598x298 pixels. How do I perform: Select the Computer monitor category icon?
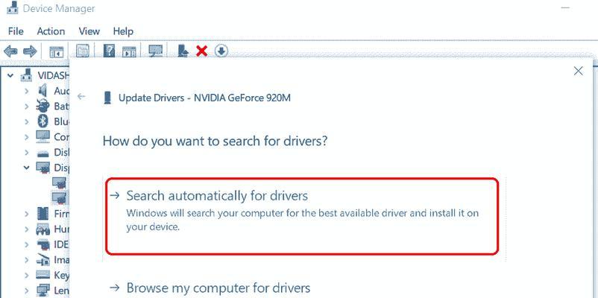point(43,136)
